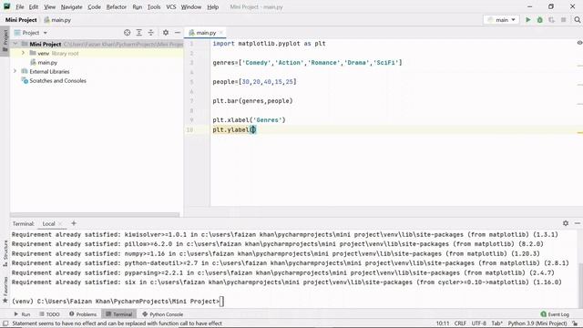
Task: Click the terminal command prompt input
Action: click(221, 302)
